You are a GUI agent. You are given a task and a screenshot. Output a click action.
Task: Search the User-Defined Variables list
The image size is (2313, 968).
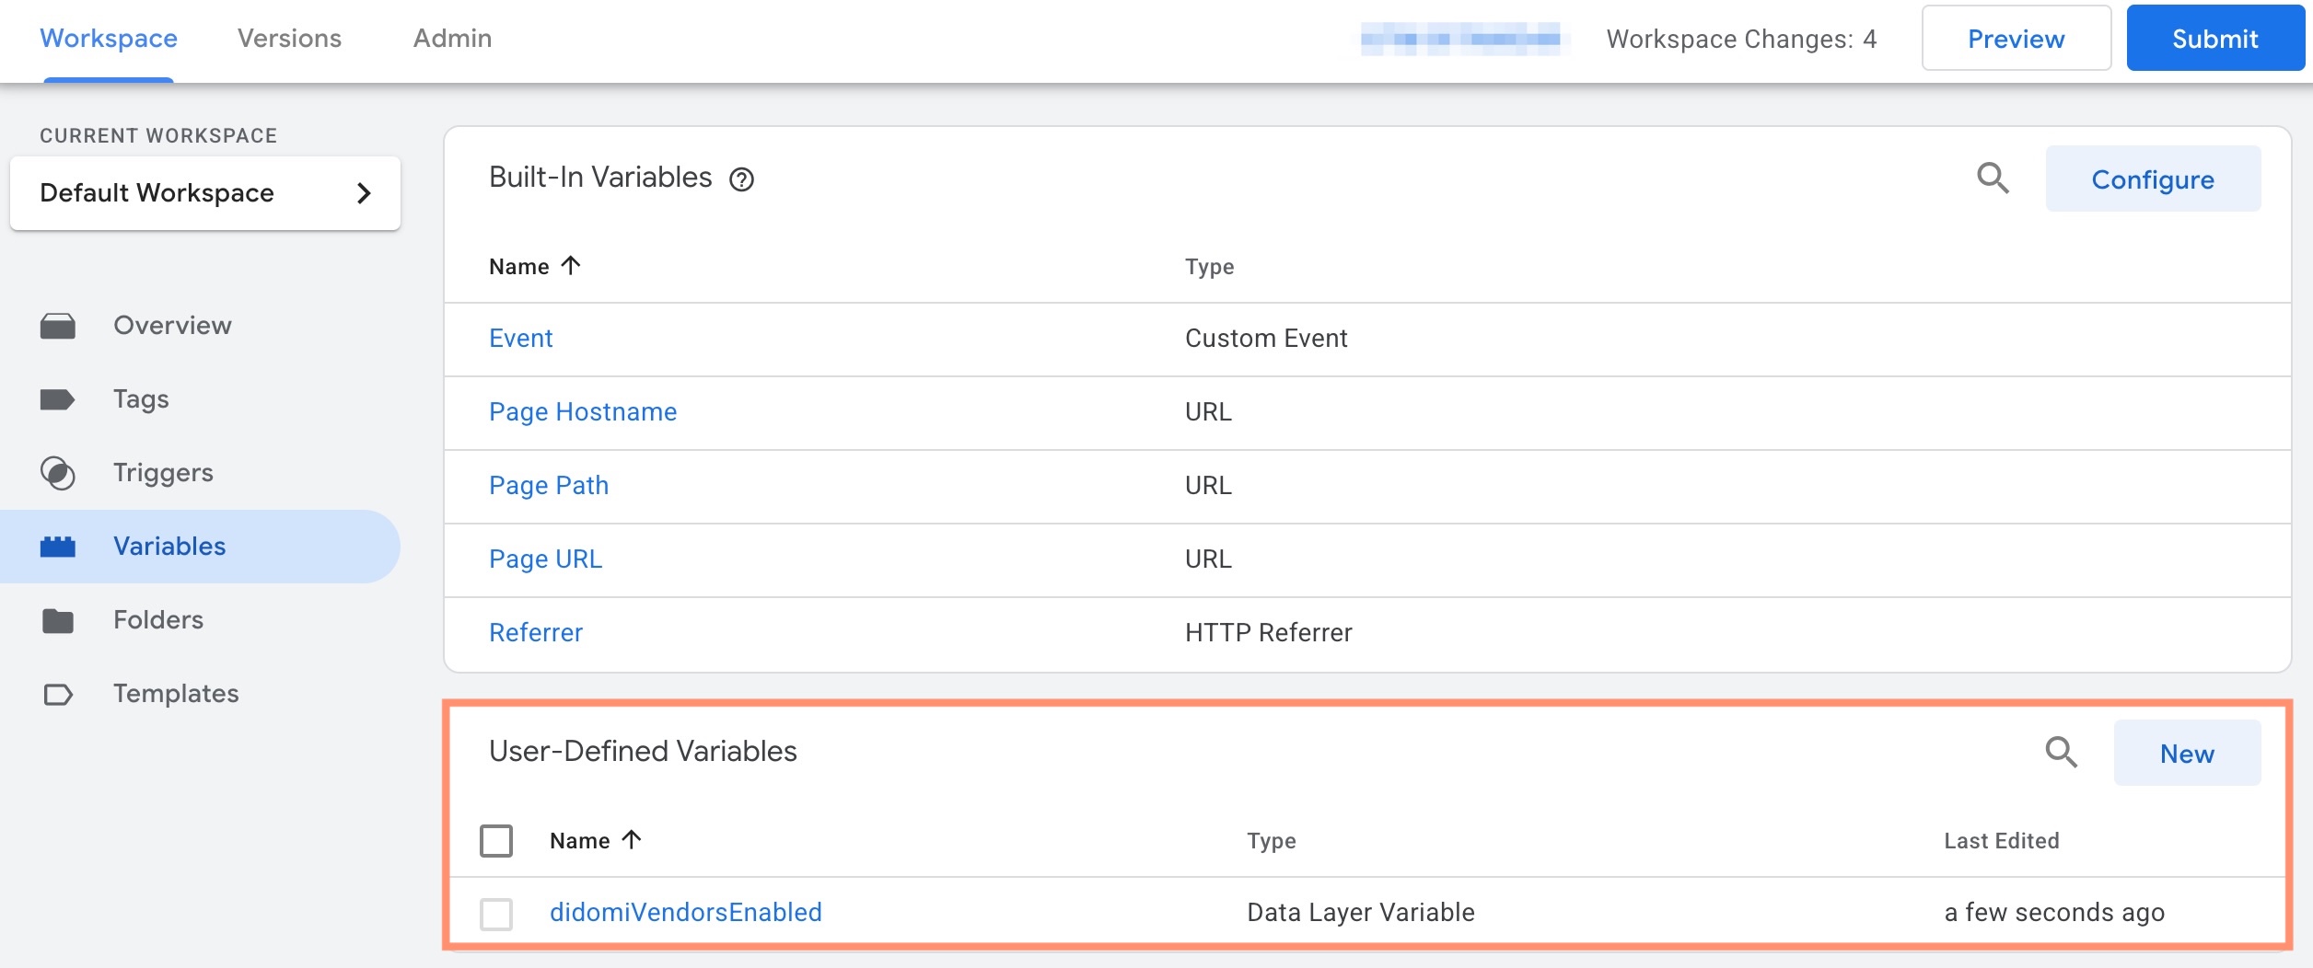2061,752
